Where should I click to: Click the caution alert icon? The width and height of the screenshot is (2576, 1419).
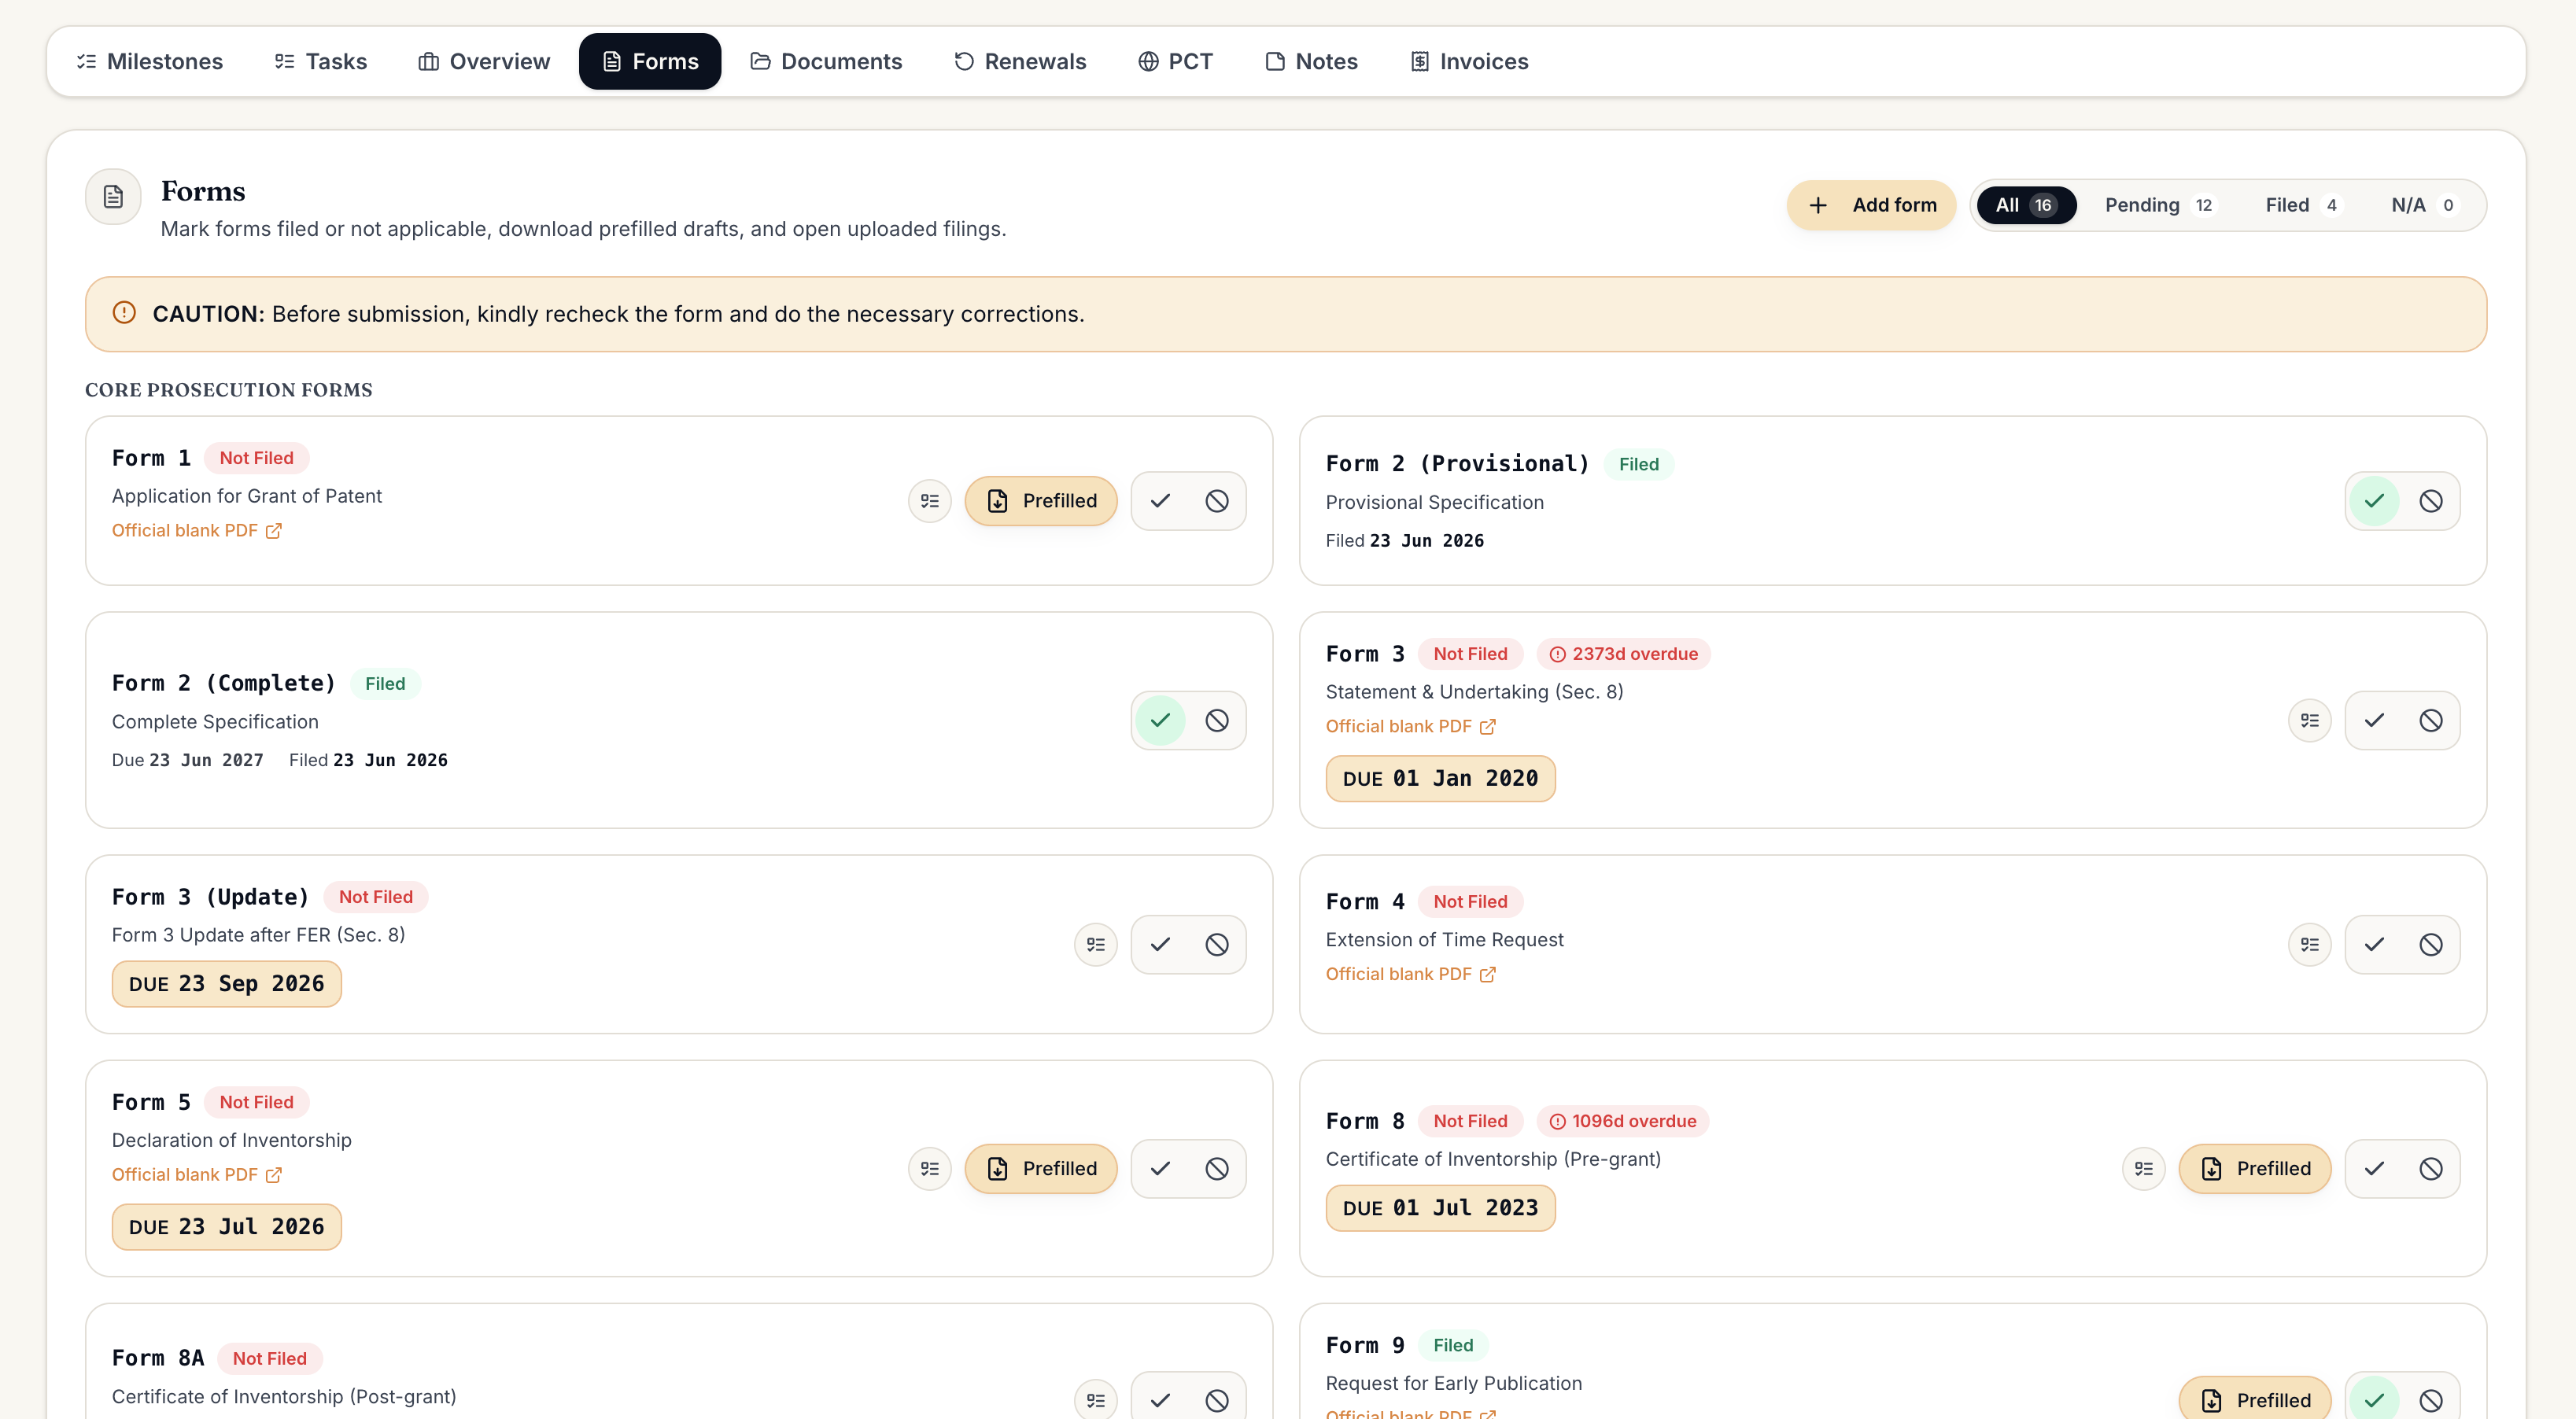tap(124, 313)
